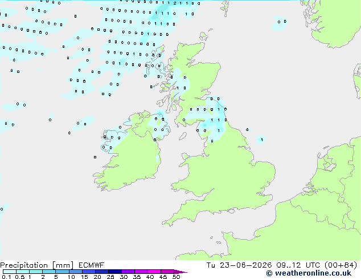
Task: Open the weatheronline.co.uk link
Action: (309, 273)
